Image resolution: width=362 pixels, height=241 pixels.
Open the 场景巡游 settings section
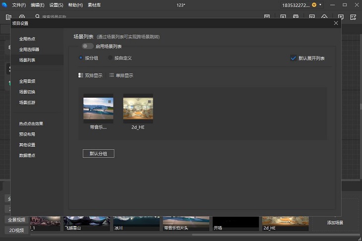(27, 103)
